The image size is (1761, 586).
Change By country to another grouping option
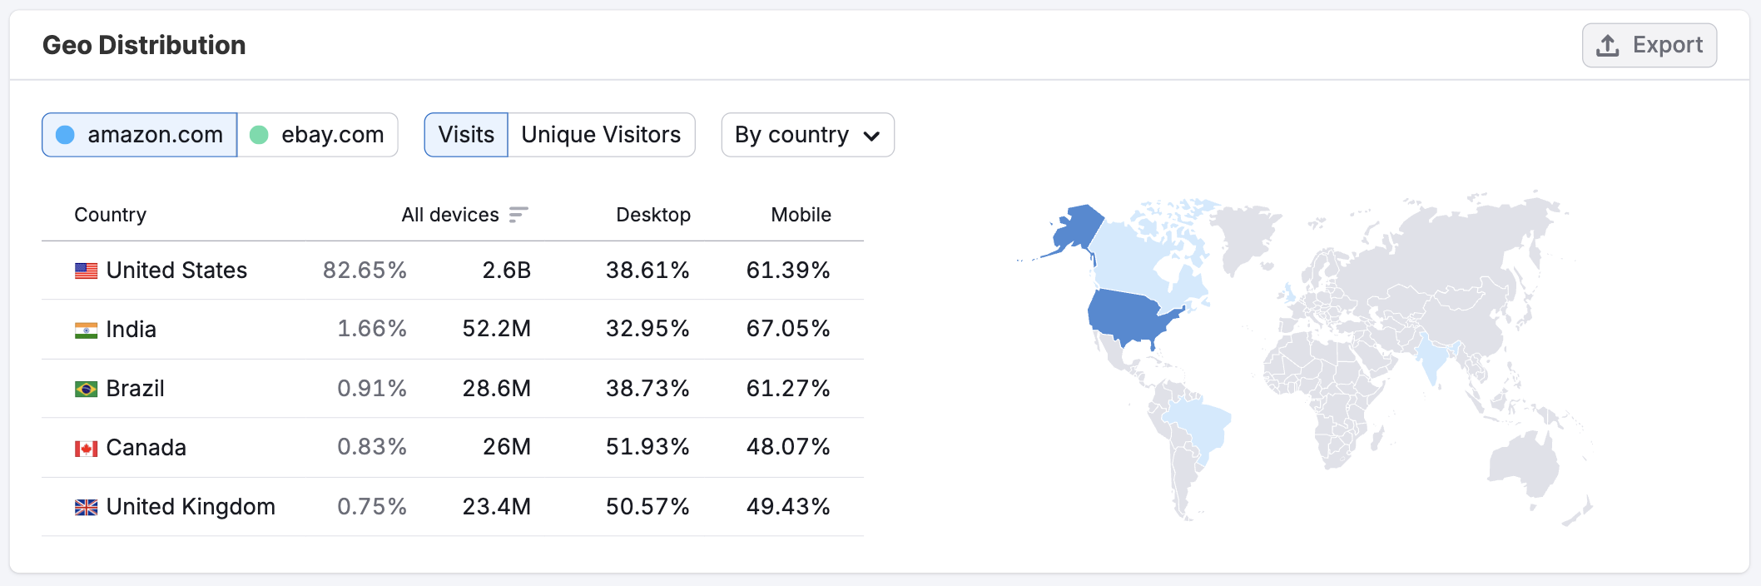tap(806, 135)
